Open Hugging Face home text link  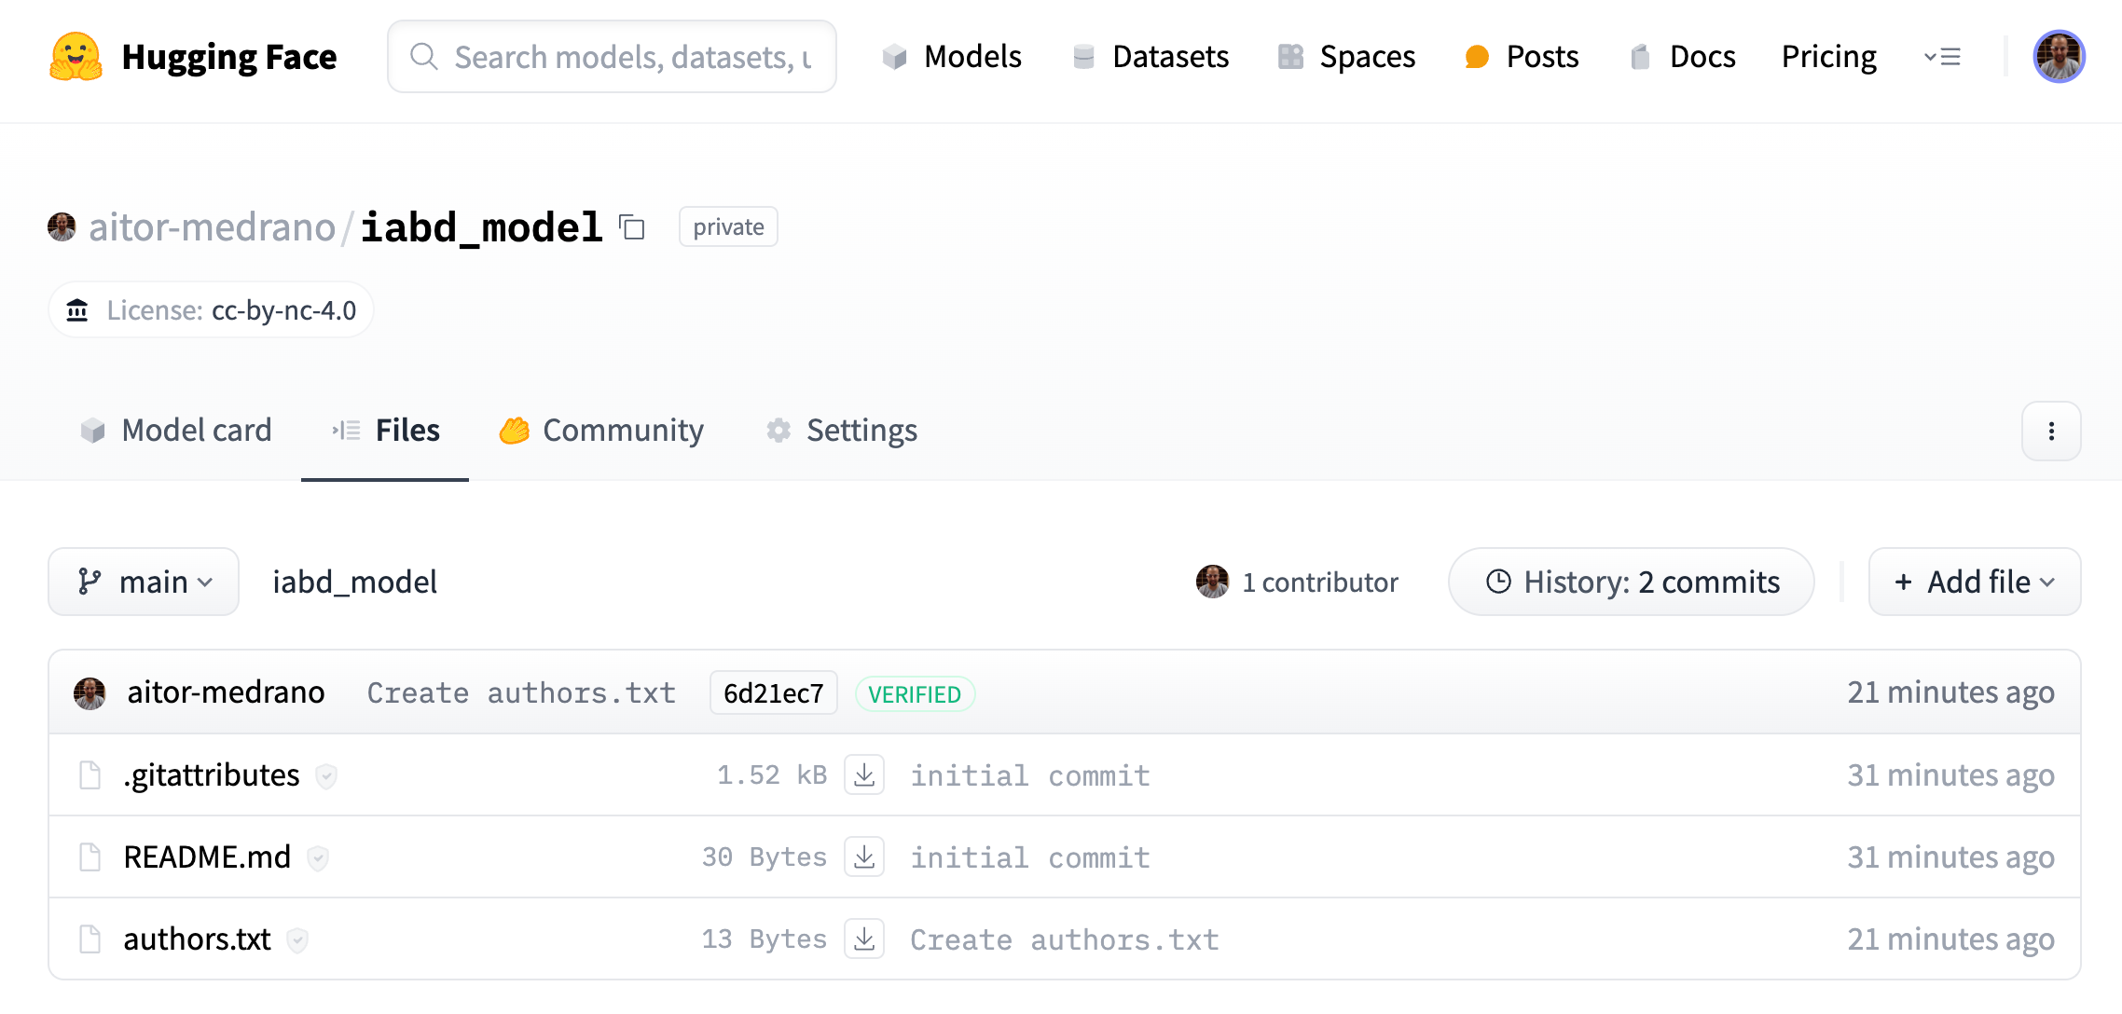[228, 57]
